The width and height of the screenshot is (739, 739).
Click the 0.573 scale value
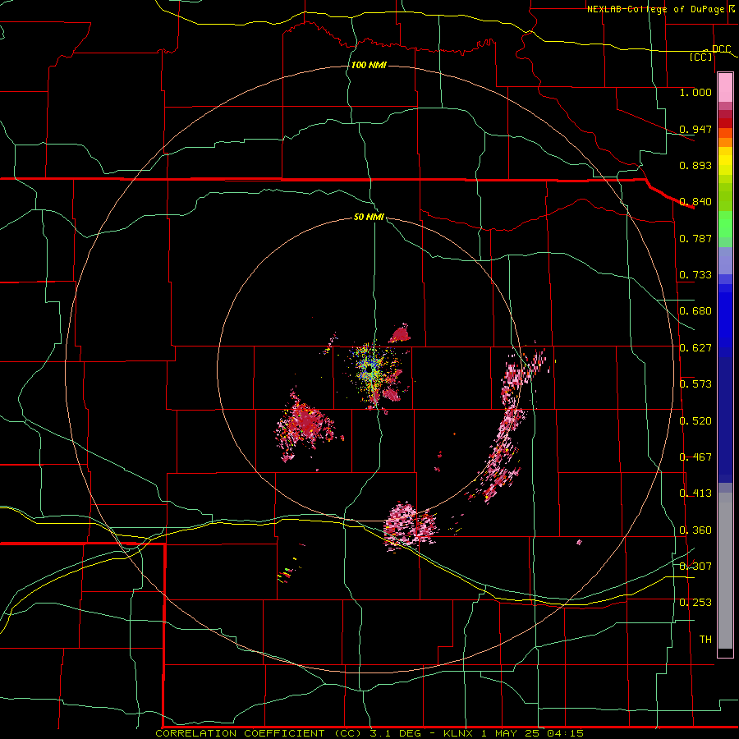point(695,384)
